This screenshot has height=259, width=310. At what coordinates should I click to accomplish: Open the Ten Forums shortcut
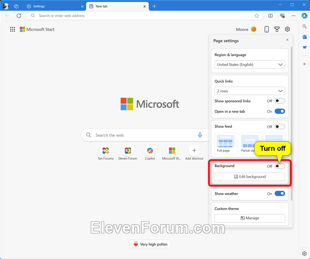tap(105, 153)
